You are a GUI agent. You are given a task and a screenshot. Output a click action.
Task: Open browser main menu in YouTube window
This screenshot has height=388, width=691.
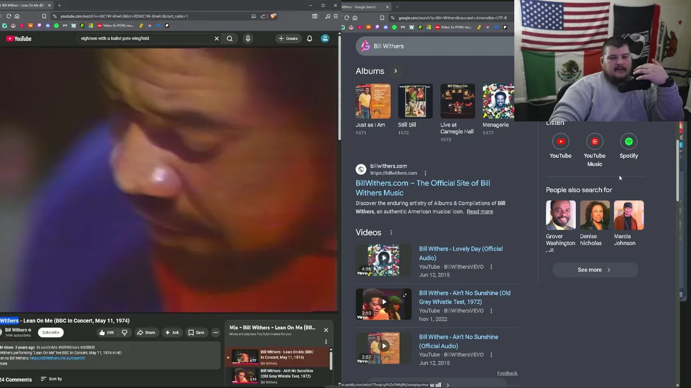point(335,16)
